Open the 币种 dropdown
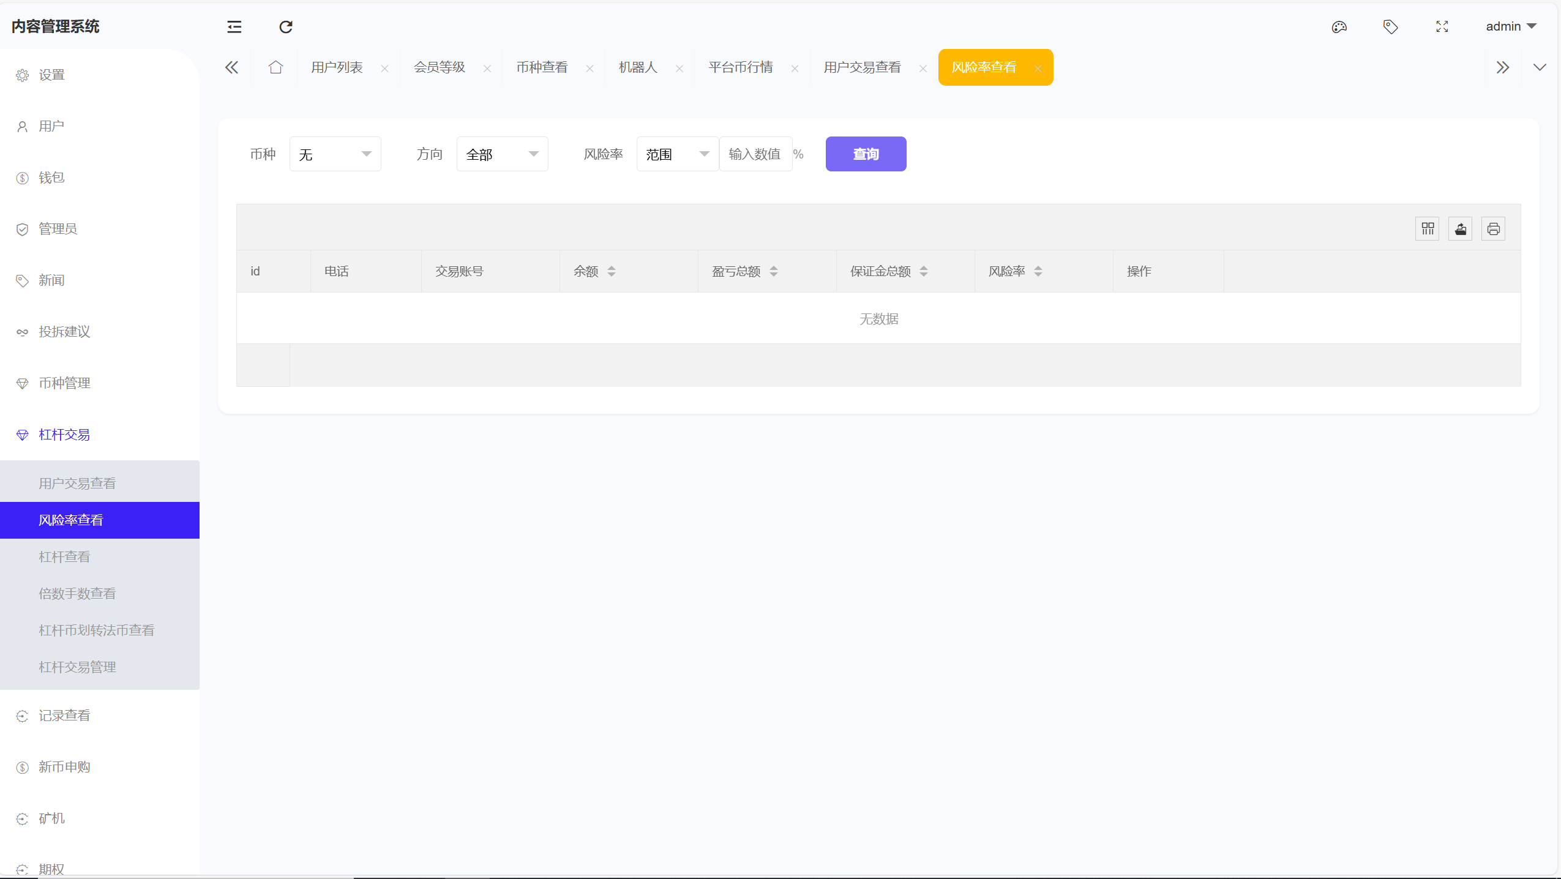The width and height of the screenshot is (1561, 879). 335,154
